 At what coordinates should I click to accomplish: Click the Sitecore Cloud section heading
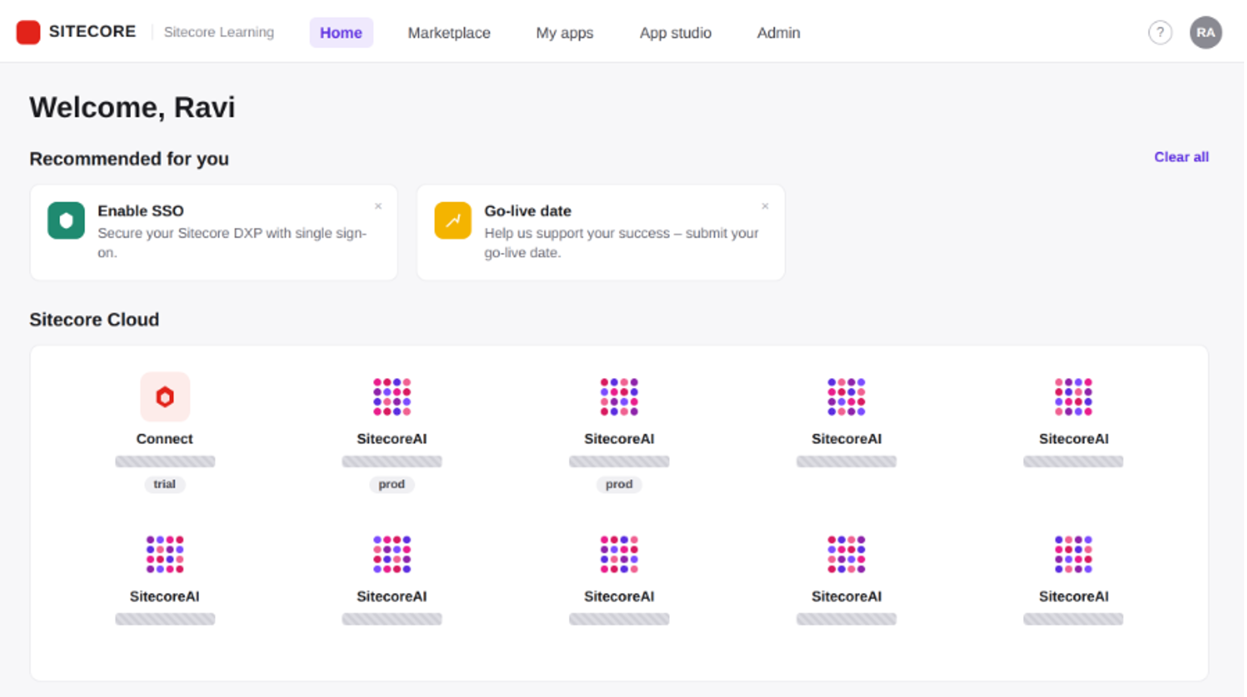[x=95, y=320]
